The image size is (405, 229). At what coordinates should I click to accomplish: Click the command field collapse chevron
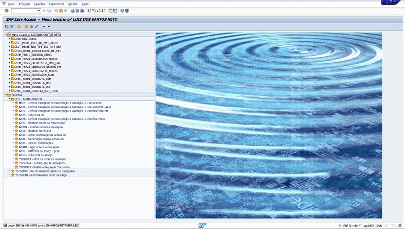[x=44, y=11]
